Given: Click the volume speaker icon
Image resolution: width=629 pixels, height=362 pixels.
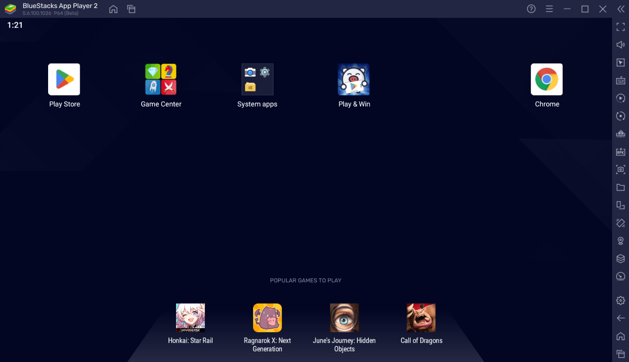Looking at the screenshot, I should 621,45.
